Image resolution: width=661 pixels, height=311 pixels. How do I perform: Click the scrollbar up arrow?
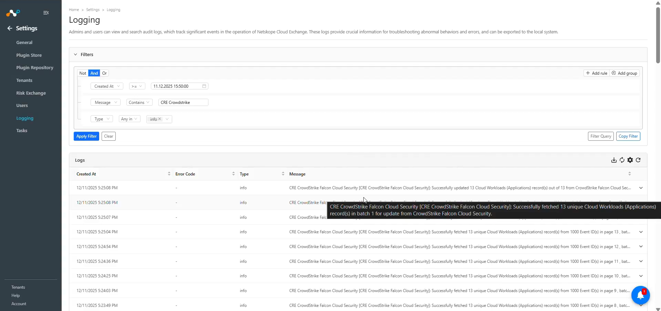pos(658,3)
